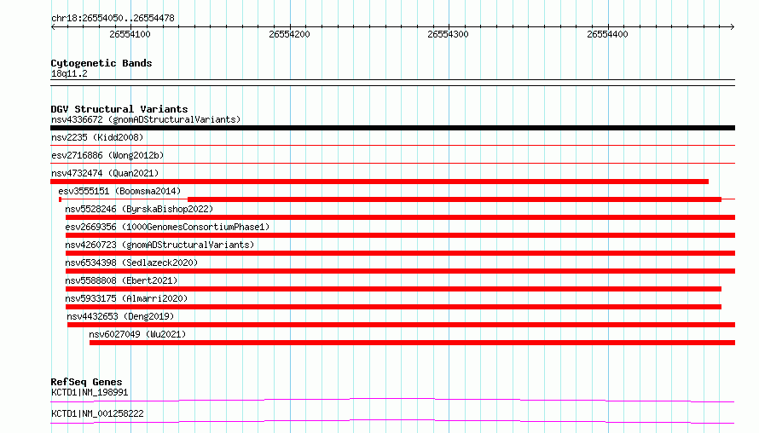Image resolution: width=759 pixels, height=433 pixels.
Task: Click the red bar for nsv6534398
Action: (x=400, y=271)
